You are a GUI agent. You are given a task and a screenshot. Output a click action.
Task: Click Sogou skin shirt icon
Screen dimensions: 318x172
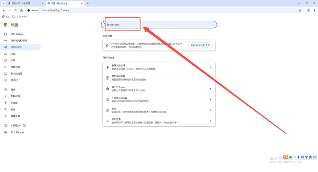[x=306, y=157]
